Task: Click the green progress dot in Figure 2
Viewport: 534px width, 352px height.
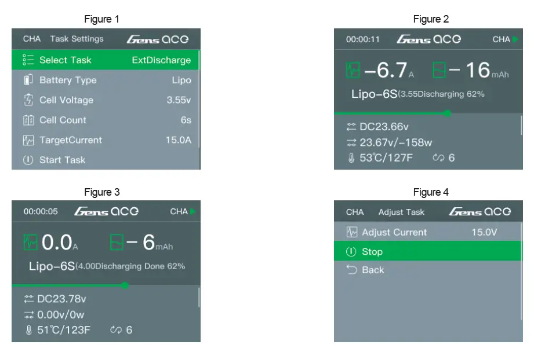Action: [x=447, y=113]
